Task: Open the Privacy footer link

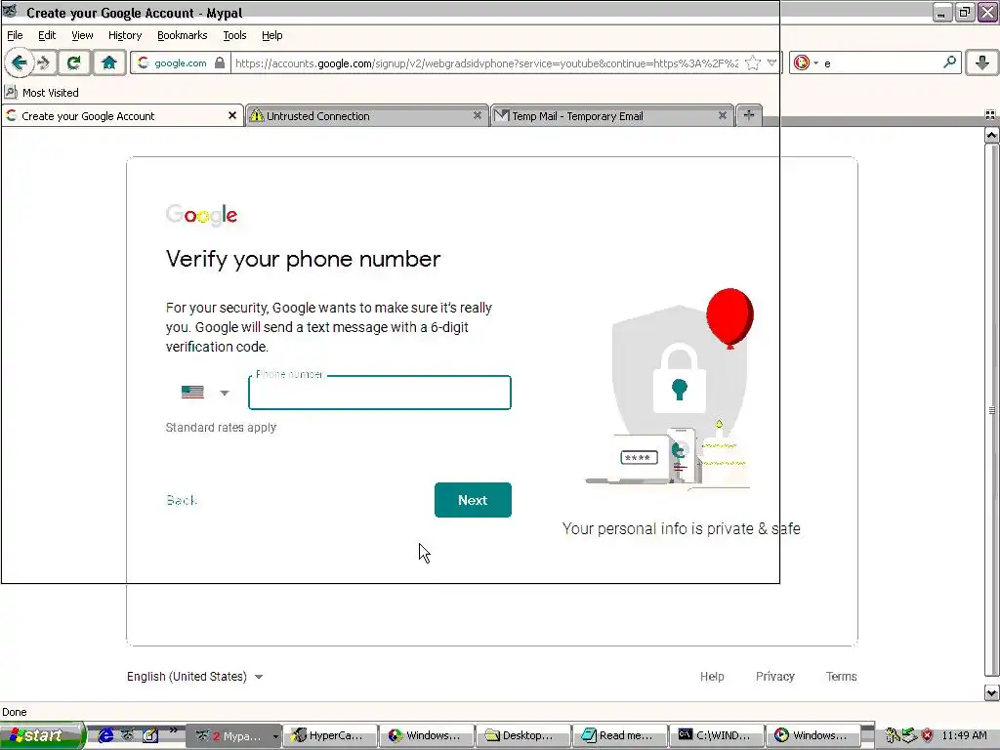Action: coord(774,676)
